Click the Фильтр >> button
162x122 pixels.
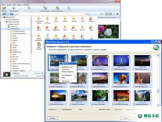[53, 109]
